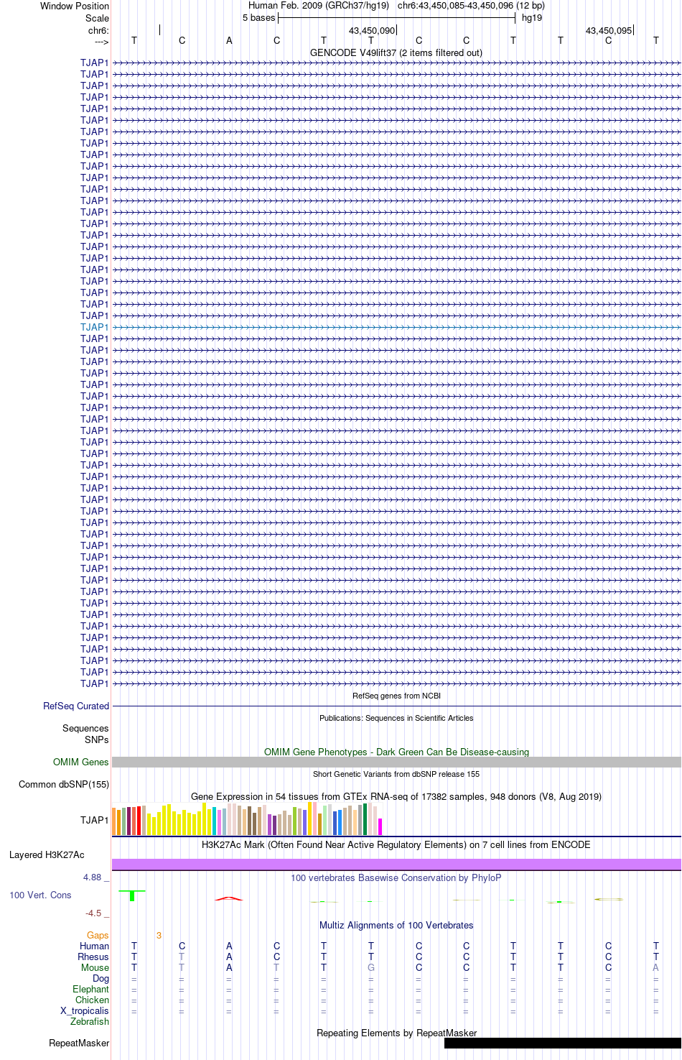Click the gray 'A' base ending Mouse row

[x=655, y=968]
